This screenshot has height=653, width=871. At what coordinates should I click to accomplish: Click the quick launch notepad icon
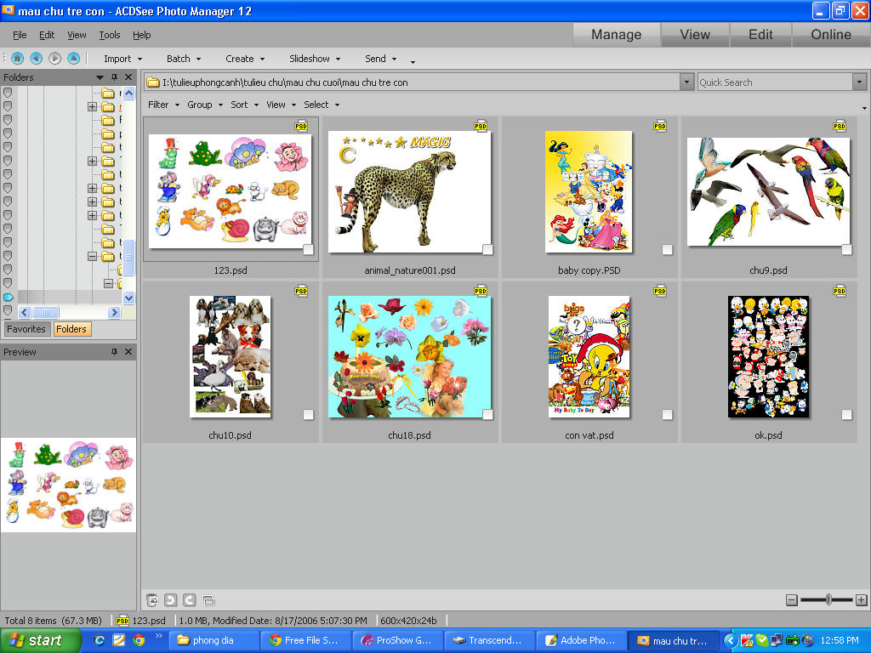tap(119, 640)
